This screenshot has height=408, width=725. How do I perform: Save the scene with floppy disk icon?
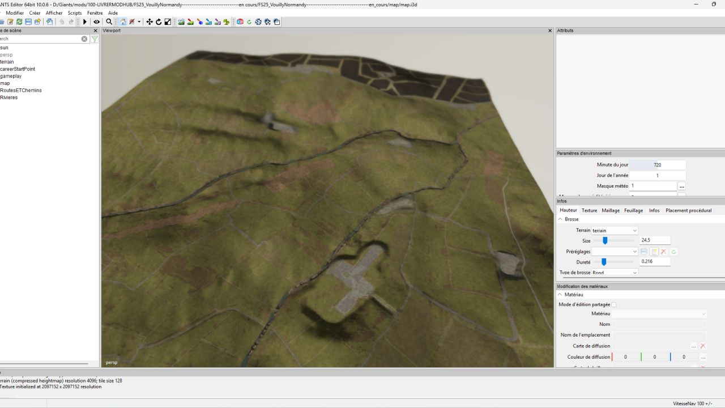pos(28,22)
